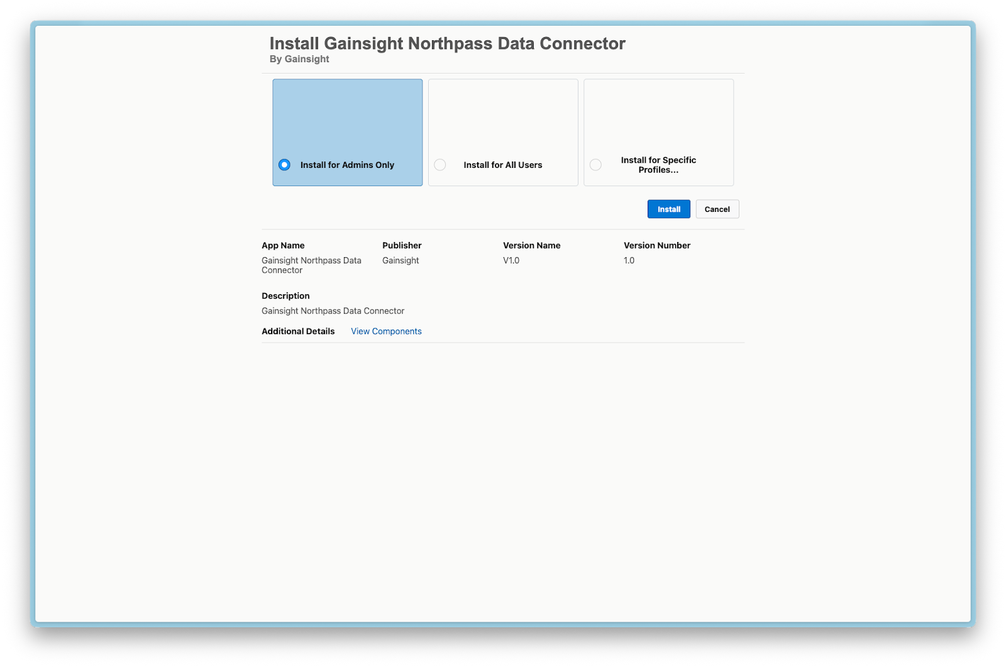
Task: Click the Install for Specific Profiles label text
Action: point(658,165)
